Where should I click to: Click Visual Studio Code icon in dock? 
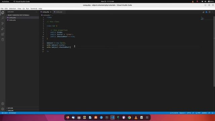pyautogui.click(x=113, y=117)
